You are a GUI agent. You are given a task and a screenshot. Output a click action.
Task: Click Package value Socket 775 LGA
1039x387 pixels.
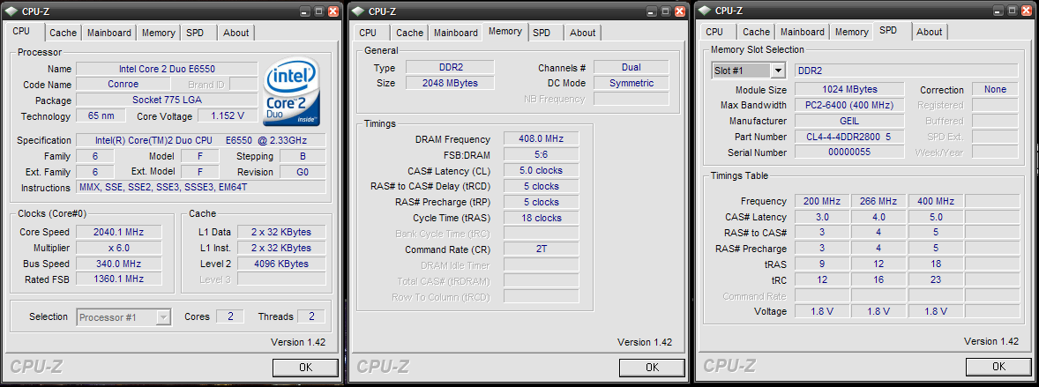(167, 100)
